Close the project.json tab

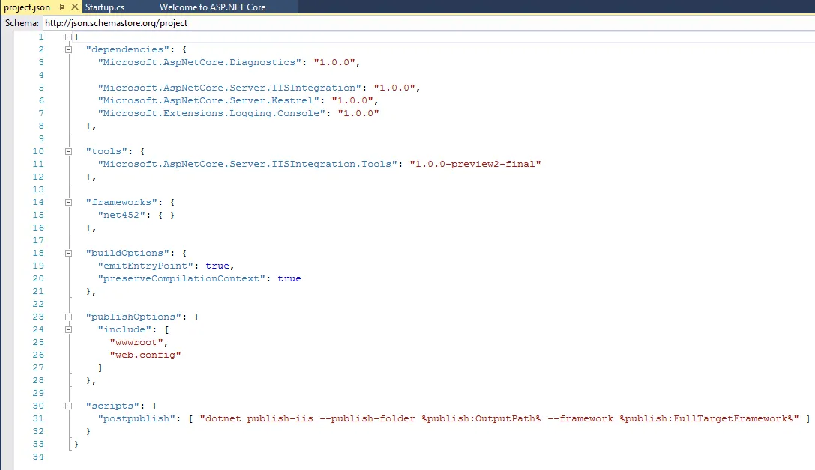[74, 7]
